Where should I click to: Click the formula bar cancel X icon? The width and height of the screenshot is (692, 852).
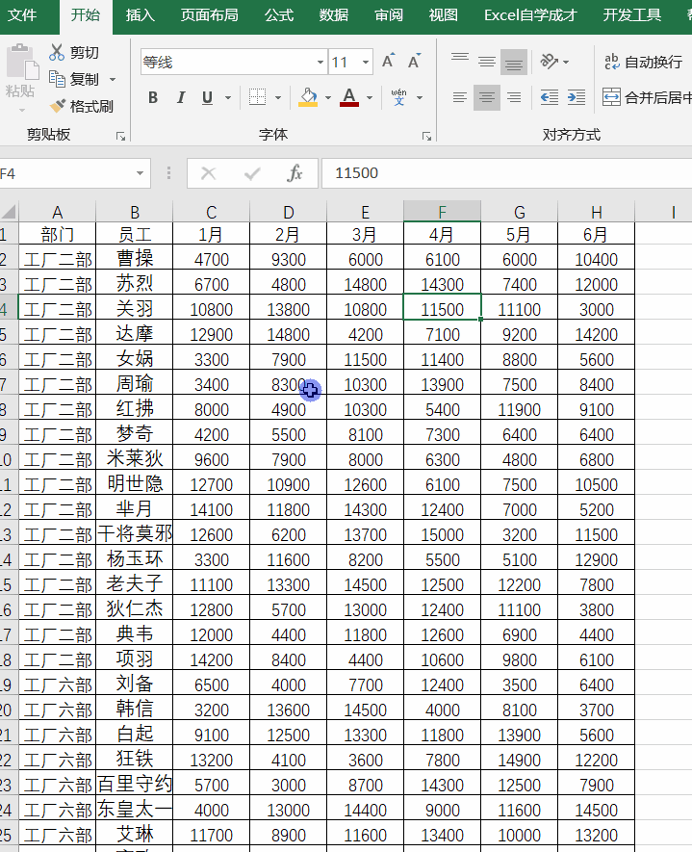tap(209, 173)
